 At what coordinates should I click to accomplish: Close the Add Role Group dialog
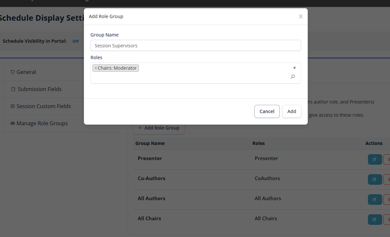300,16
